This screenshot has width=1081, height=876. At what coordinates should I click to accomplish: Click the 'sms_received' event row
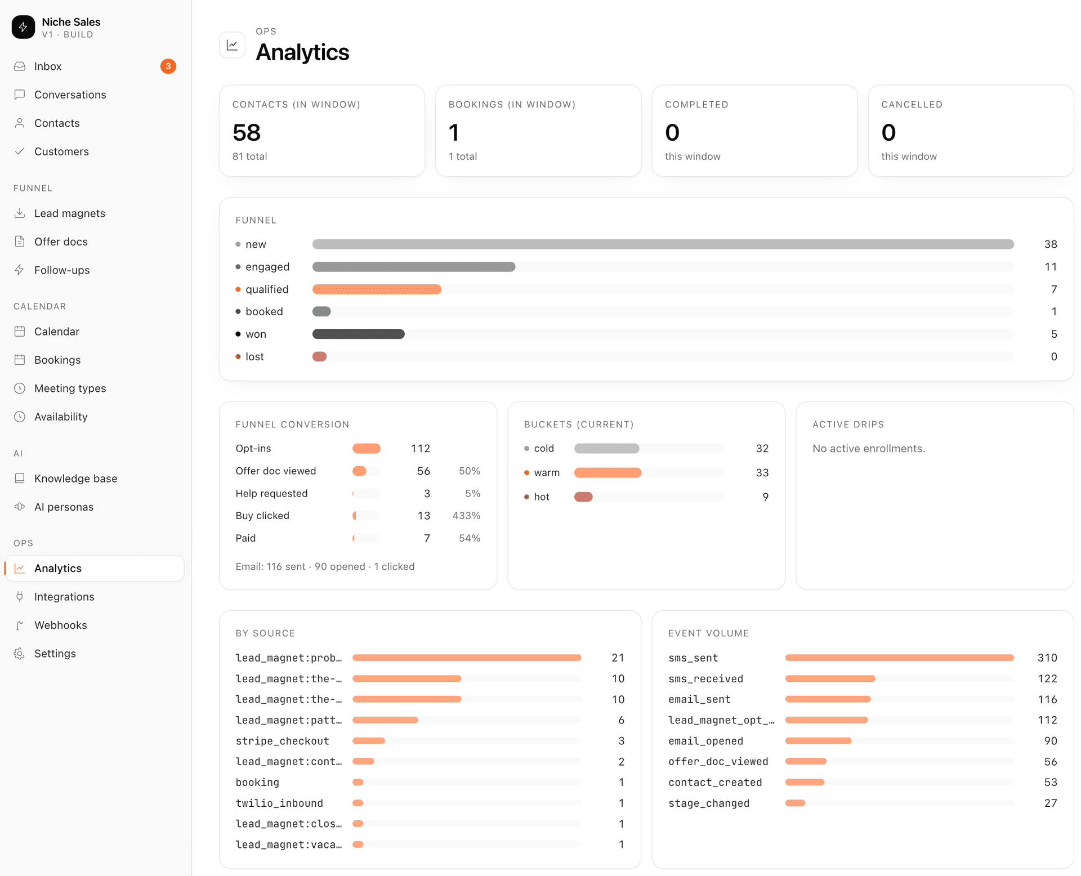pos(863,679)
